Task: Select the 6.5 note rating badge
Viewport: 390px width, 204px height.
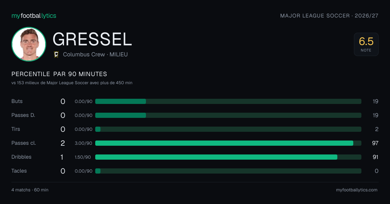Action: point(366,44)
